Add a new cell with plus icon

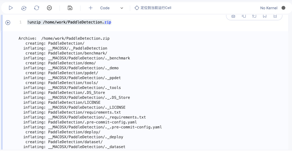coord(91,8)
